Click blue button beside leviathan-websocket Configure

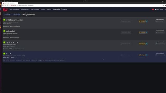[x=147, y=21]
